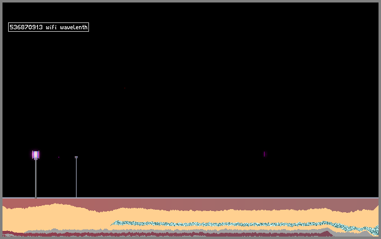Click the tiny red particle in the sky
Viewport: 381px width, 239px height.
click(125, 88)
